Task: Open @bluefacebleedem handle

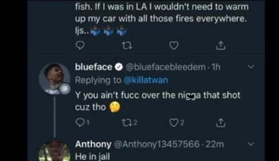Action: click(x=166, y=67)
